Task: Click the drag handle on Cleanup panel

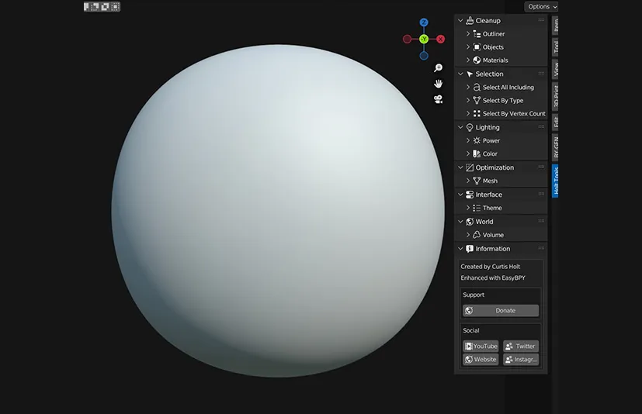Action: pos(541,20)
